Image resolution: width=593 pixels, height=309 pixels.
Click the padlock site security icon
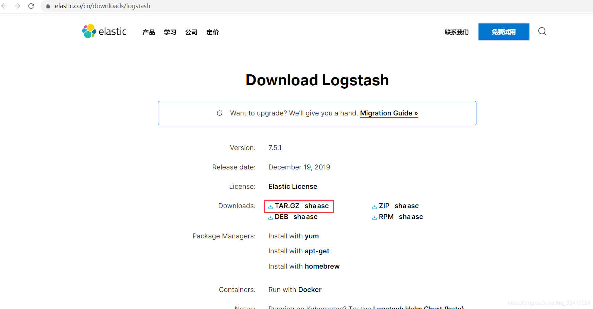pos(48,6)
